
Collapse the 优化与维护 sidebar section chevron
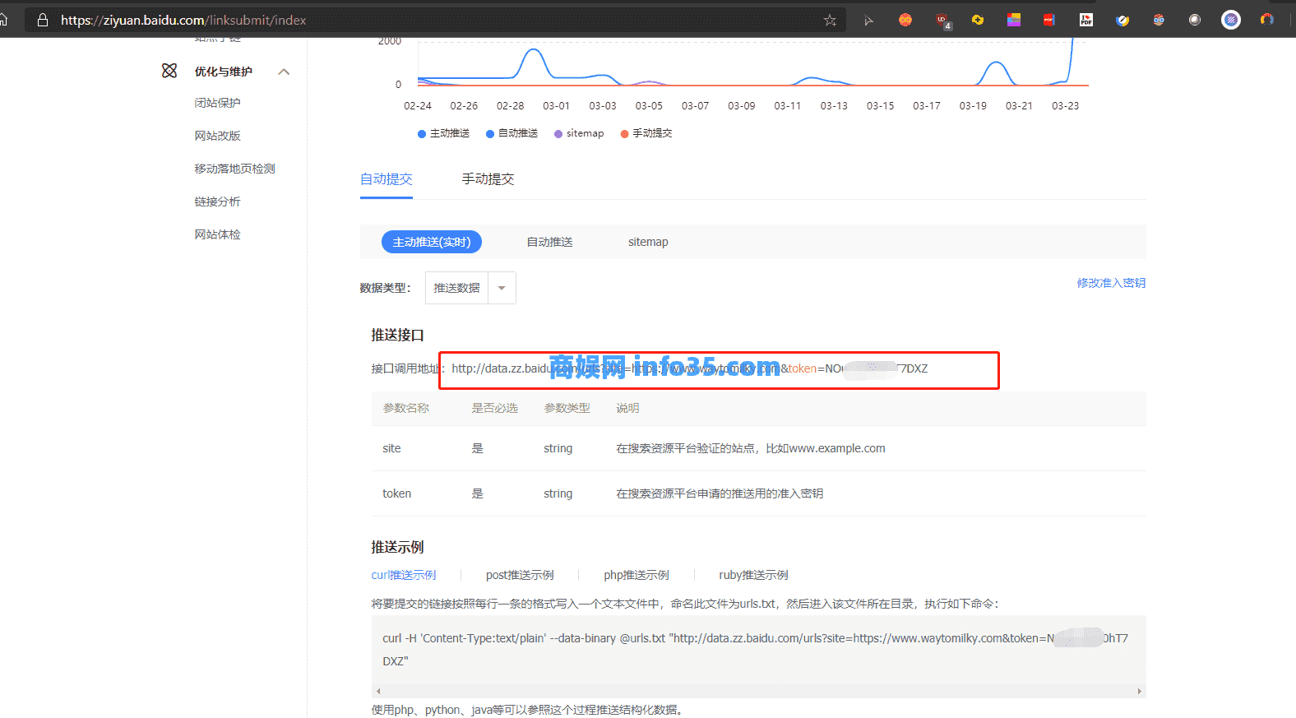click(x=285, y=72)
